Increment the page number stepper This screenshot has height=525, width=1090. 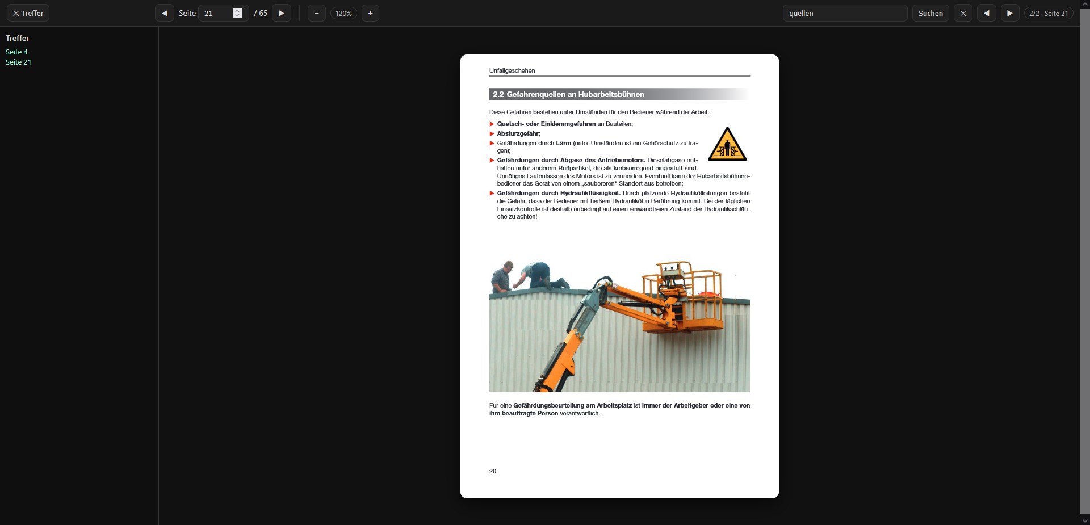point(237,10)
